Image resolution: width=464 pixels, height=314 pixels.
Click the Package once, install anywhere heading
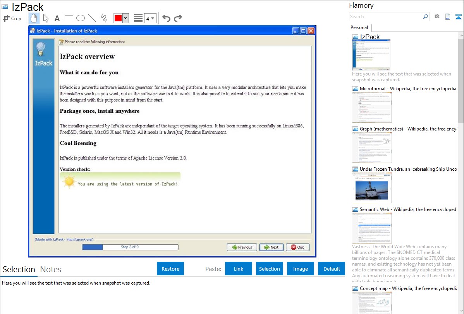(x=100, y=111)
